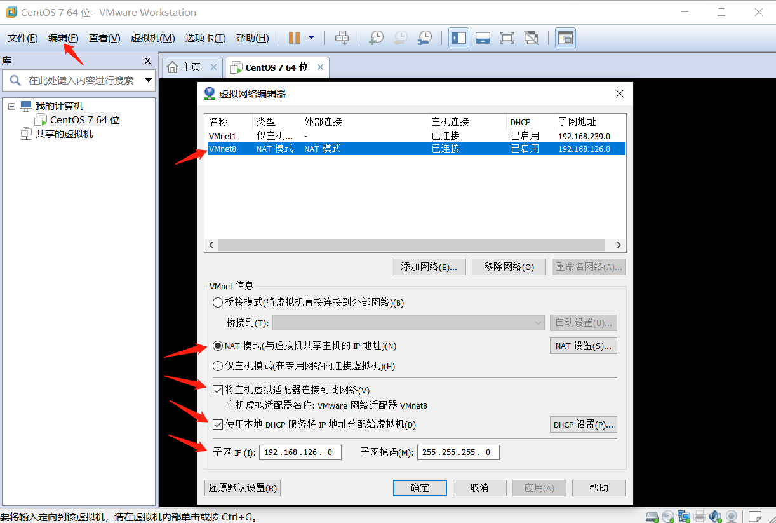Click the 外部连接 column header

coord(363,122)
